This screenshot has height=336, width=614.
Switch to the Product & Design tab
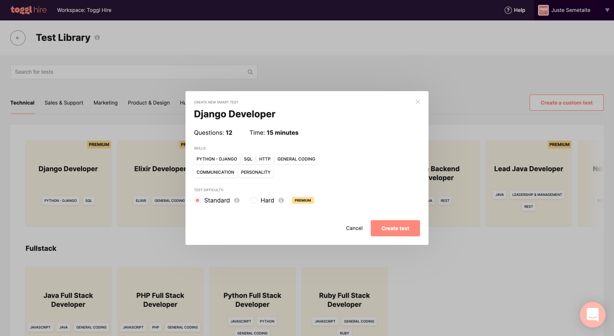(x=149, y=103)
